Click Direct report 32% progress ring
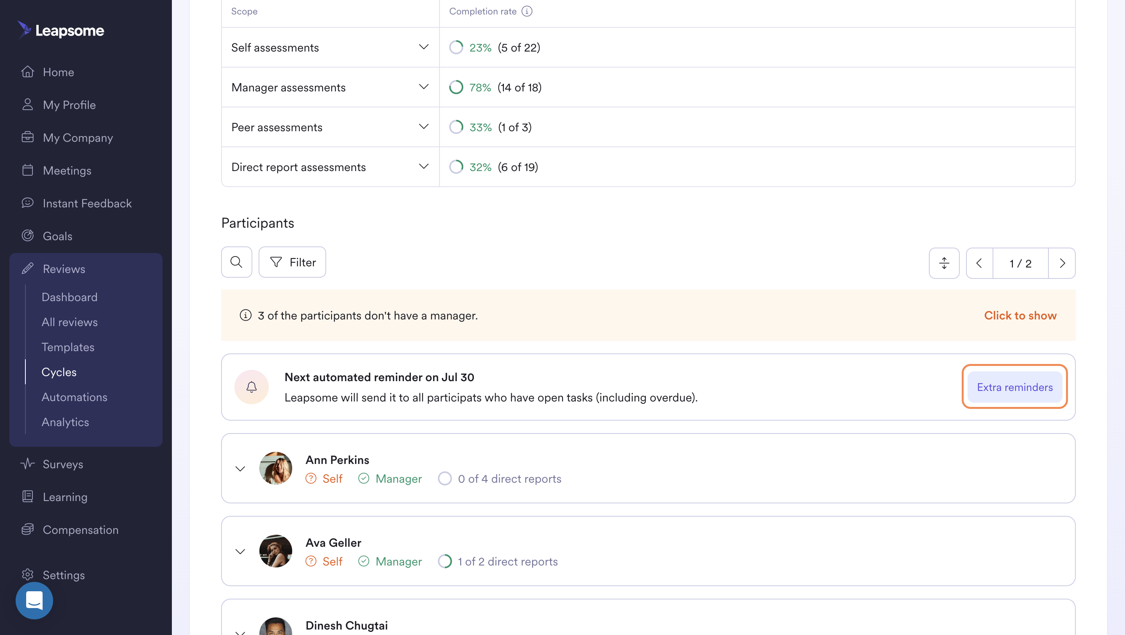Screen dimensions: 1125x635 (456, 167)
